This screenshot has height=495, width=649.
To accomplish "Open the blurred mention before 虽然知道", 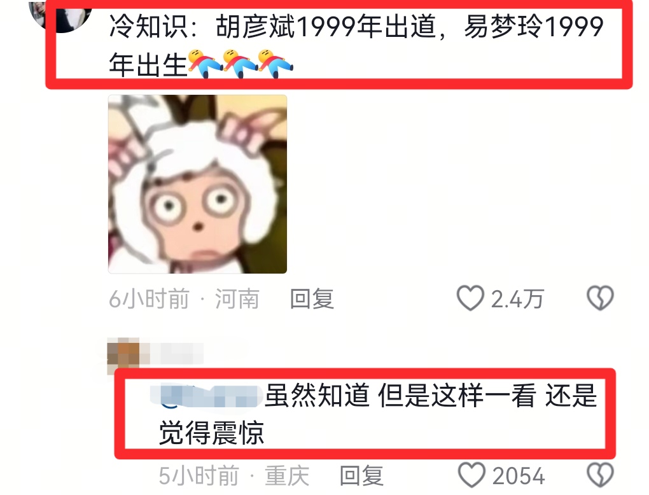I will [206, 396].
